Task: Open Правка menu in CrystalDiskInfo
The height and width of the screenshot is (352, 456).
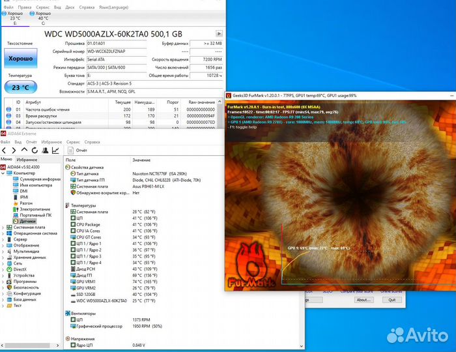Action: (x=25, y=7)
